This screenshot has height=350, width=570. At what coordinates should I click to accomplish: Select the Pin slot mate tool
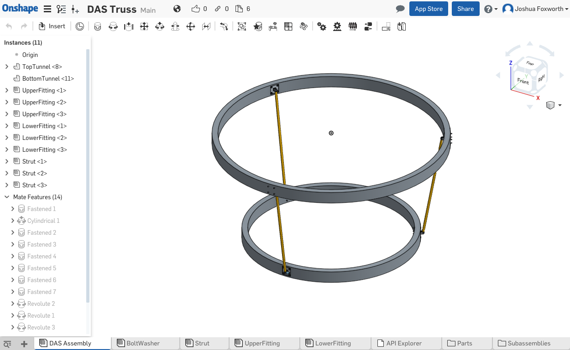[175, 27]
